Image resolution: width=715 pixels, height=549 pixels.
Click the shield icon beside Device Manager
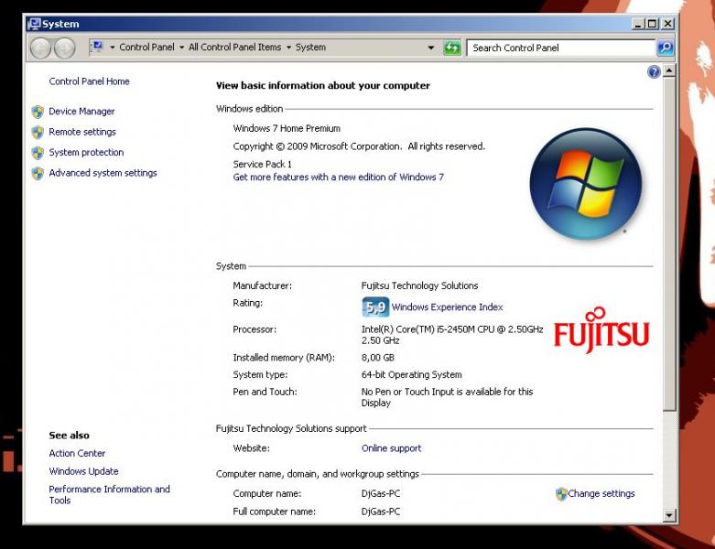[38, 112]
